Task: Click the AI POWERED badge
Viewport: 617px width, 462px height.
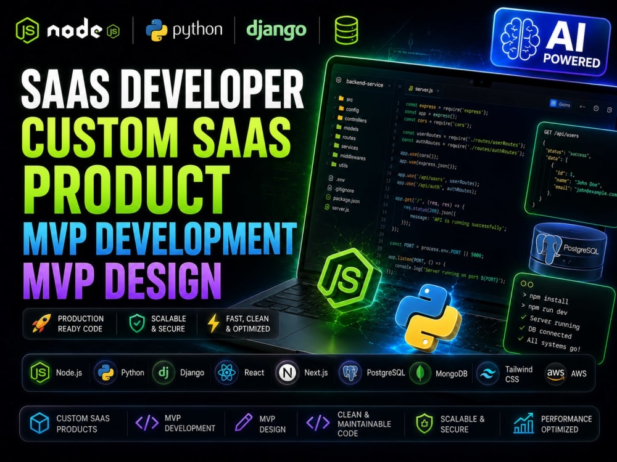Action: point(552,41)
